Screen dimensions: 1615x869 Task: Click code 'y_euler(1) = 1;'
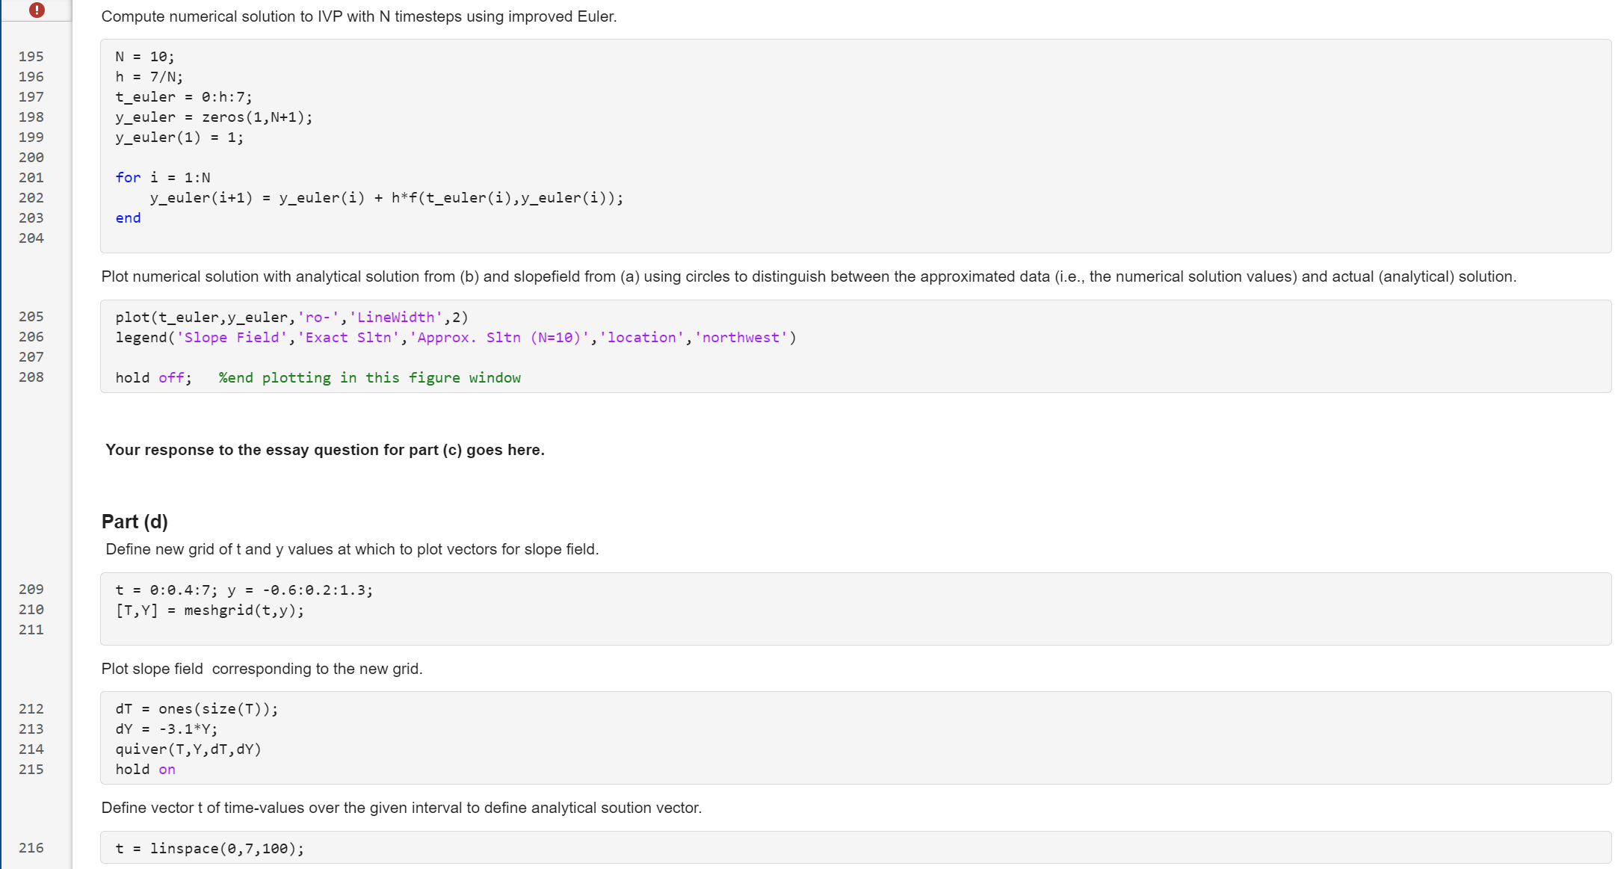click(179, 137)
